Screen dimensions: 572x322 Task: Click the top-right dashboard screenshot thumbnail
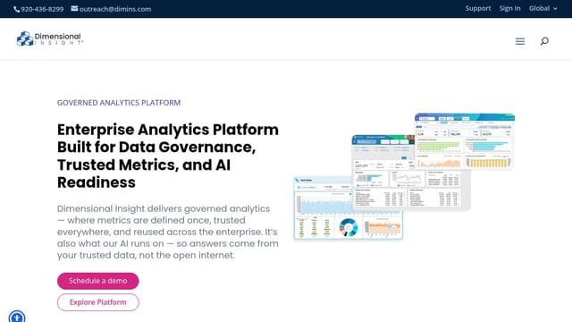(x=465, y=141)
